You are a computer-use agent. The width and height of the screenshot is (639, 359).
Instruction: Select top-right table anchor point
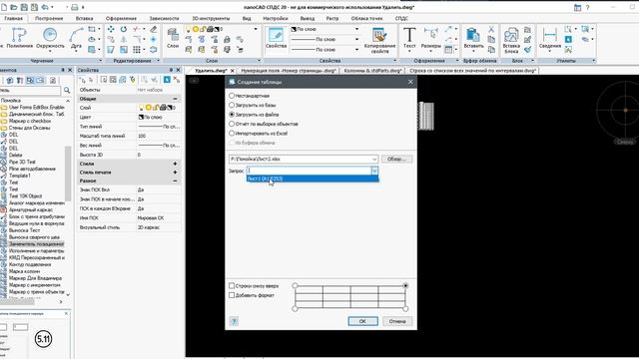pyautogui.click(x=405, y=286)
